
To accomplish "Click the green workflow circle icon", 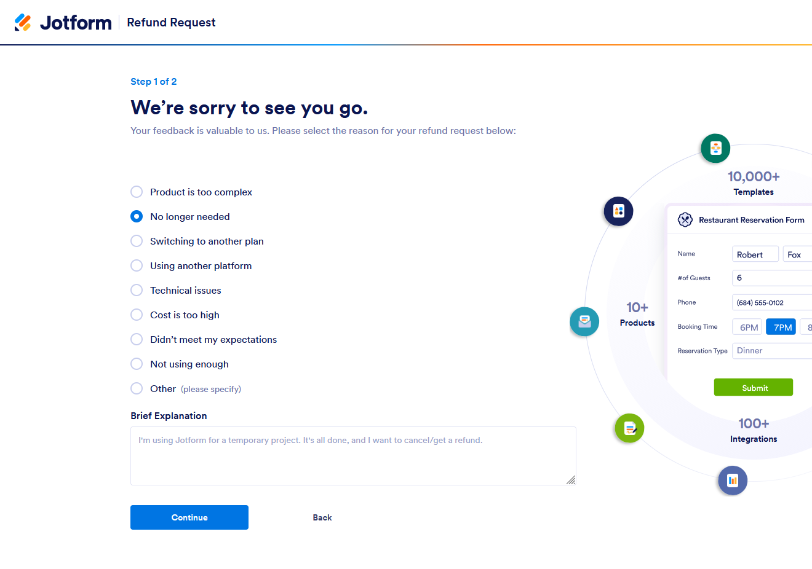I will point(715,148).
